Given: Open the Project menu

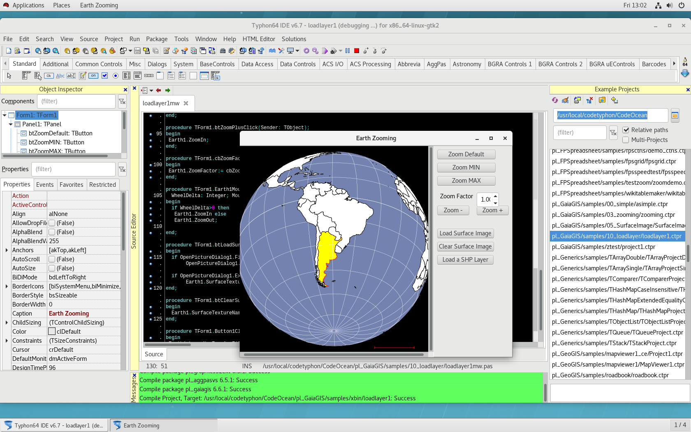Looking at the screenshot, I should pos(114,39).
